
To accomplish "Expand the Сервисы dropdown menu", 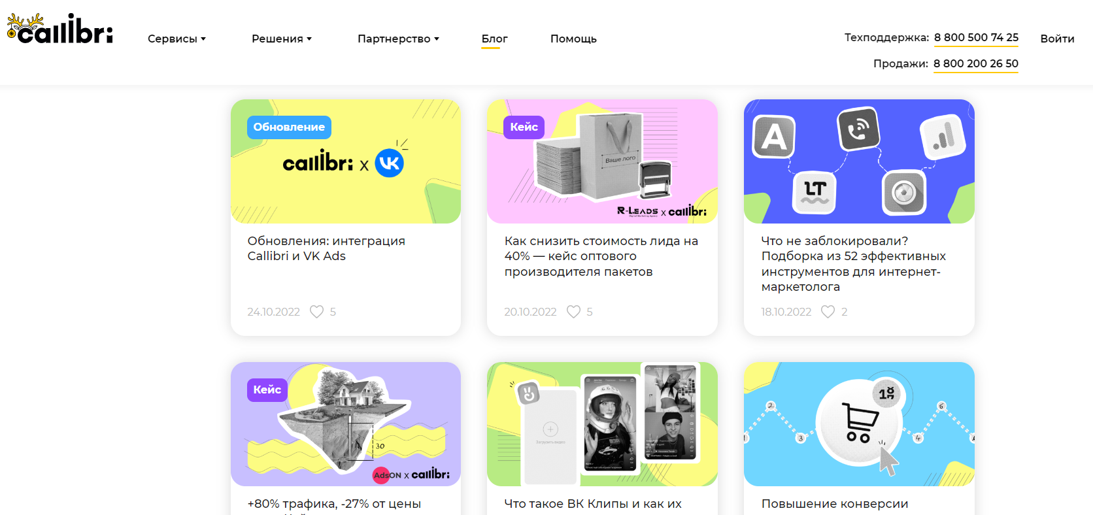I will pos(177,39).
